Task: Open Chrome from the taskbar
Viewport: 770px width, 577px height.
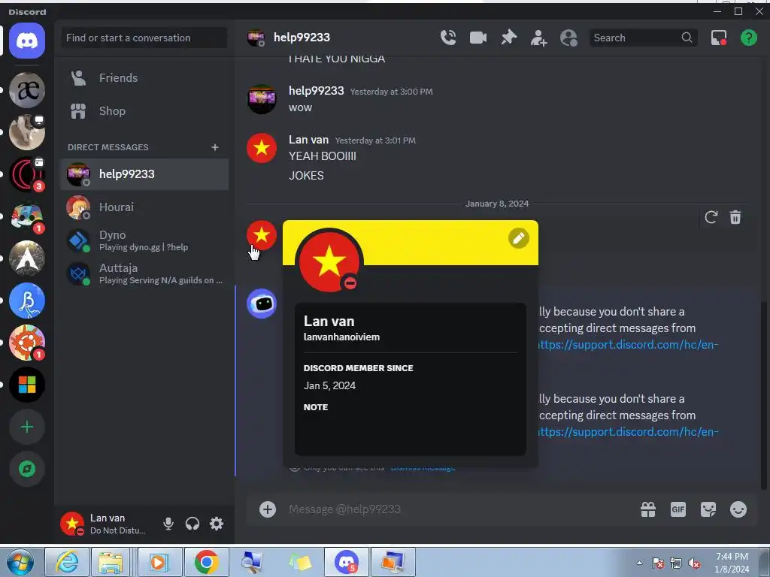Action: pyautogui.click(x=206, y=562)
